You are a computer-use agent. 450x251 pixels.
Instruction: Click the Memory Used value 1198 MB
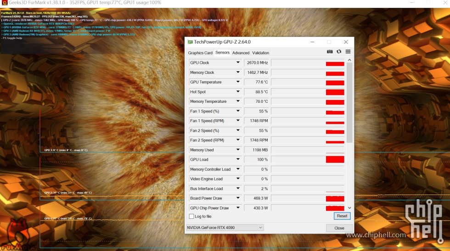click(x=257, y=150)
